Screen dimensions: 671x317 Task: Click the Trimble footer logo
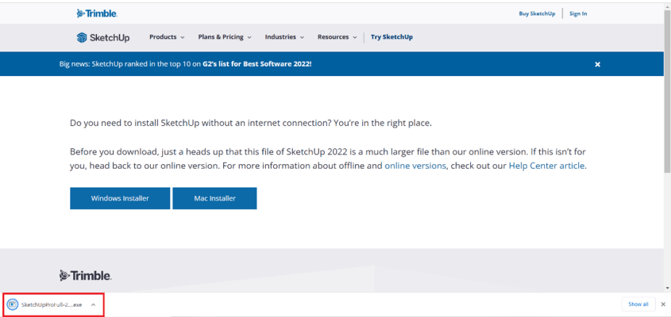(x=86, y=276)
